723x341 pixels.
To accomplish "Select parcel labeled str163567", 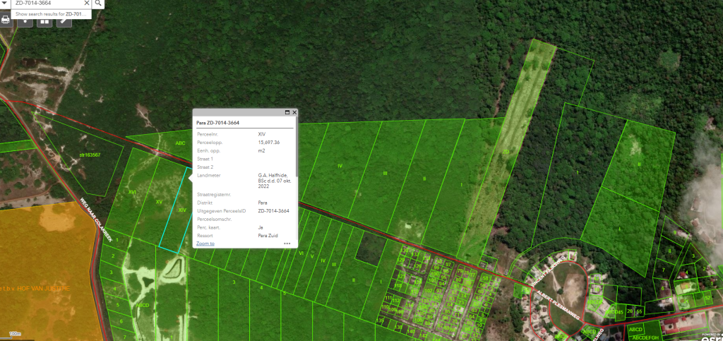I will pyautogui.click(x=89, y=155).
